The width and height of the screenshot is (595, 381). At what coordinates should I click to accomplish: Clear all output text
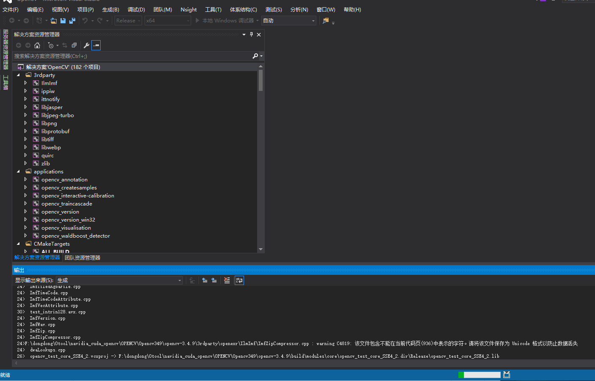click(x=227, y=280)
